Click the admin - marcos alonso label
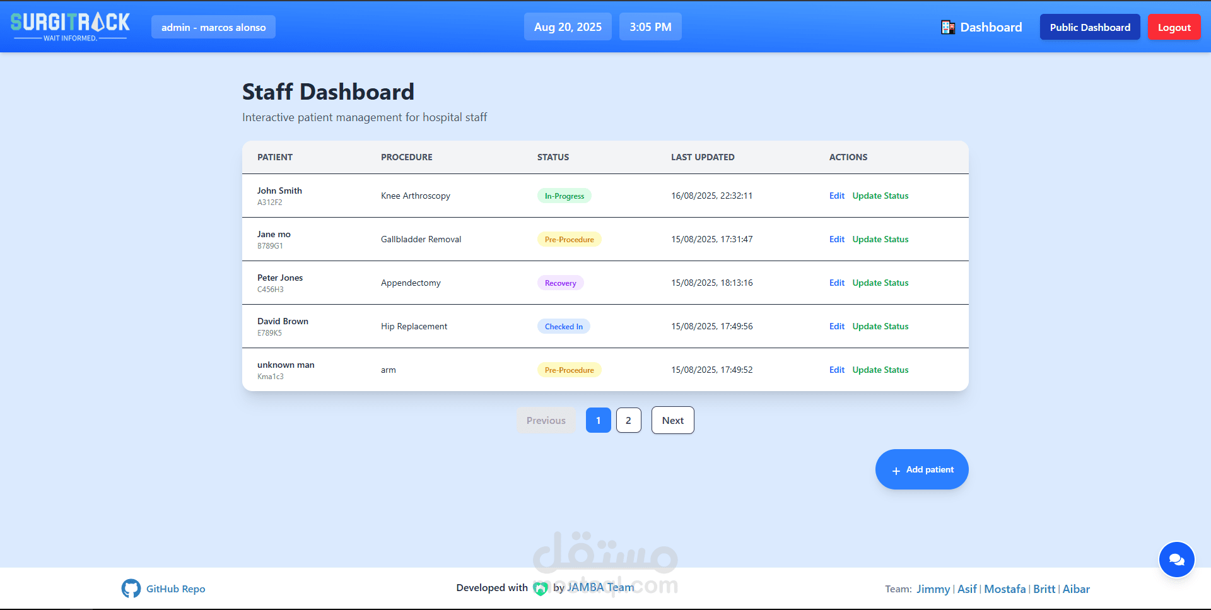The width and height of the screenshot is (1211, 610). [213, 26]
